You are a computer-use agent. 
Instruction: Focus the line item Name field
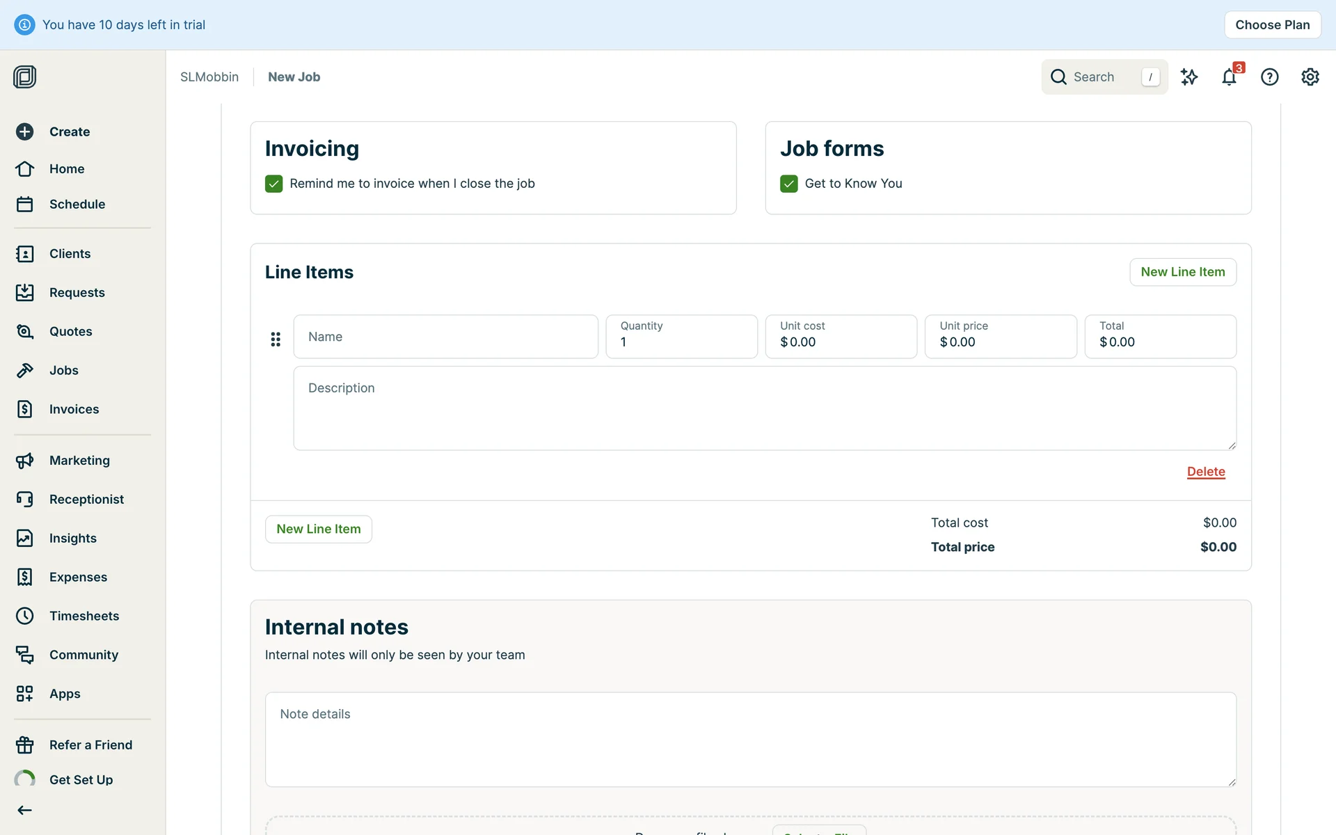coord(445,337)
